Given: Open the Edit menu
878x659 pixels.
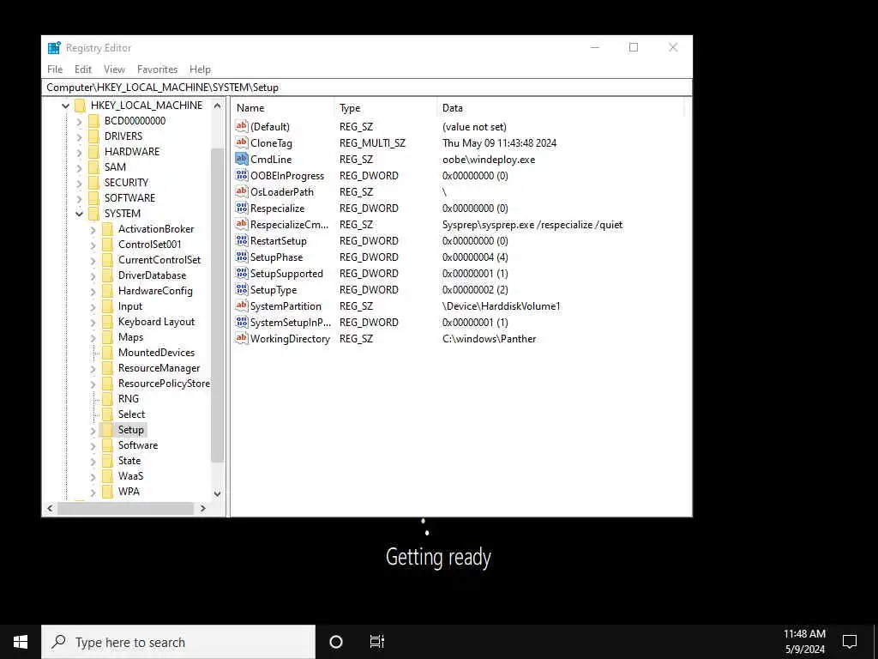Looking at the screenshot, I should pyautogui.click(x=83, y=70).
